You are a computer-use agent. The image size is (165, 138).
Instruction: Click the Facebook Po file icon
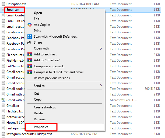click(3, 49)
